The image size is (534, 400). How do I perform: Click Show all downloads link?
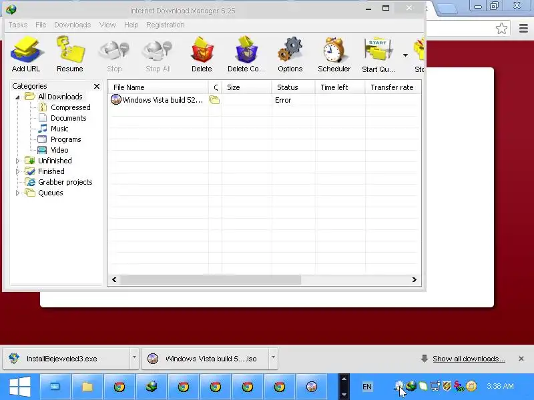pyautogui.click(x=469, y=359)
